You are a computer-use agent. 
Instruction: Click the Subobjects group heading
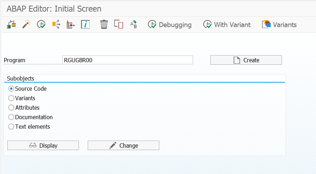coord(20,78)
